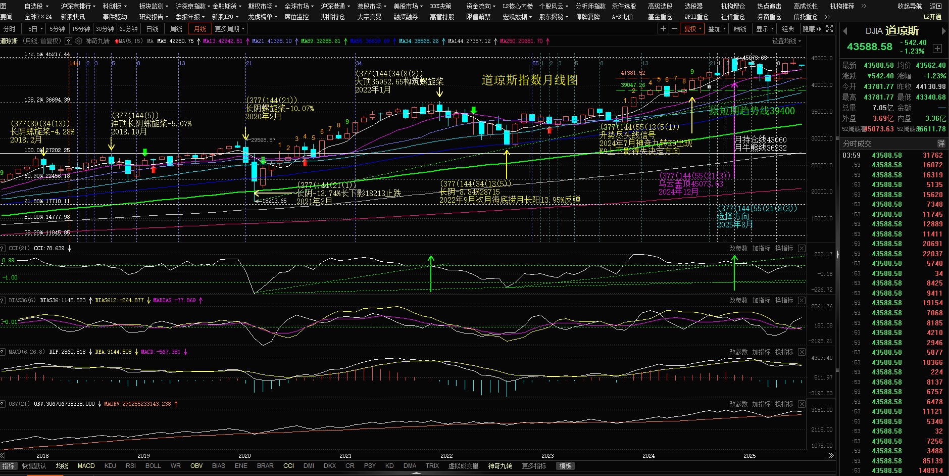This screenshot has width=949, height=476.
Task: Expand more top menu items chevron
Action: (864, 6)
